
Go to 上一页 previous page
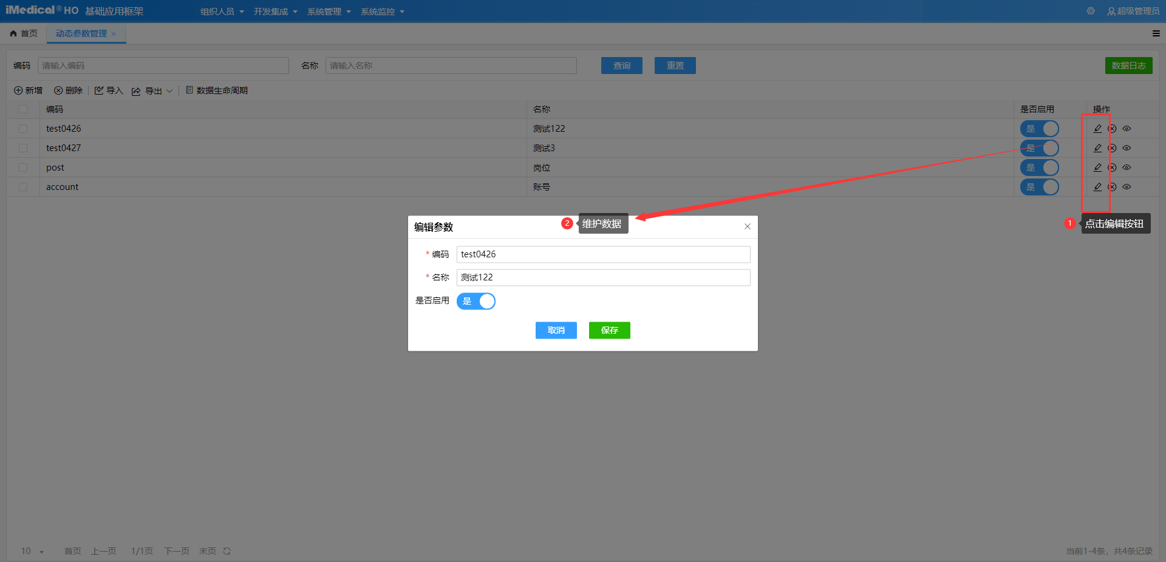tap(104, 551)
